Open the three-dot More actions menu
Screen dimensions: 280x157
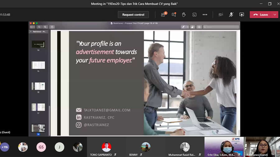pos(205,15)
